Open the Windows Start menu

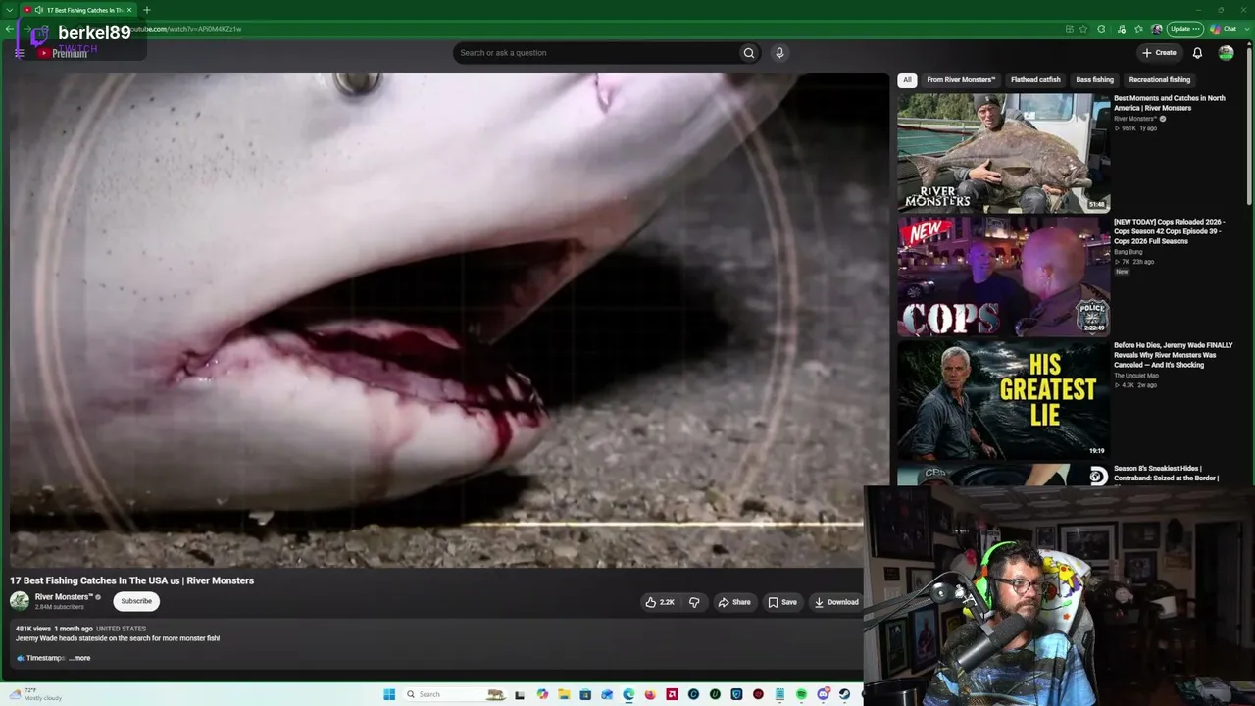(389, 694)
